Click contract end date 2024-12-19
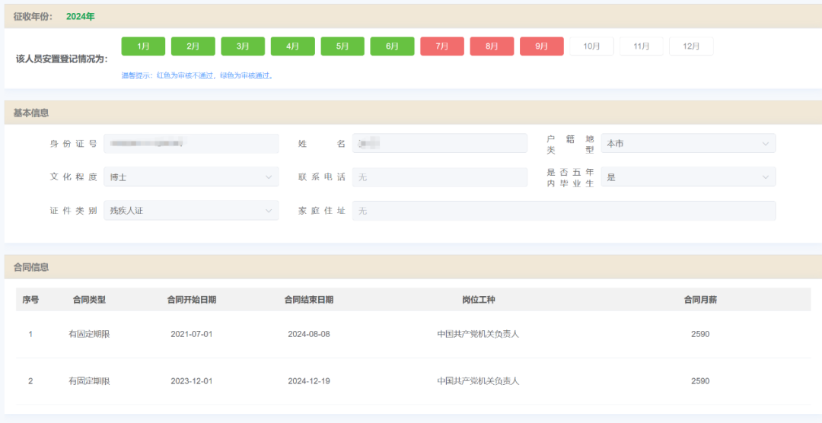The width and height of the screenshot is (822, 423). tap(309, 381)
